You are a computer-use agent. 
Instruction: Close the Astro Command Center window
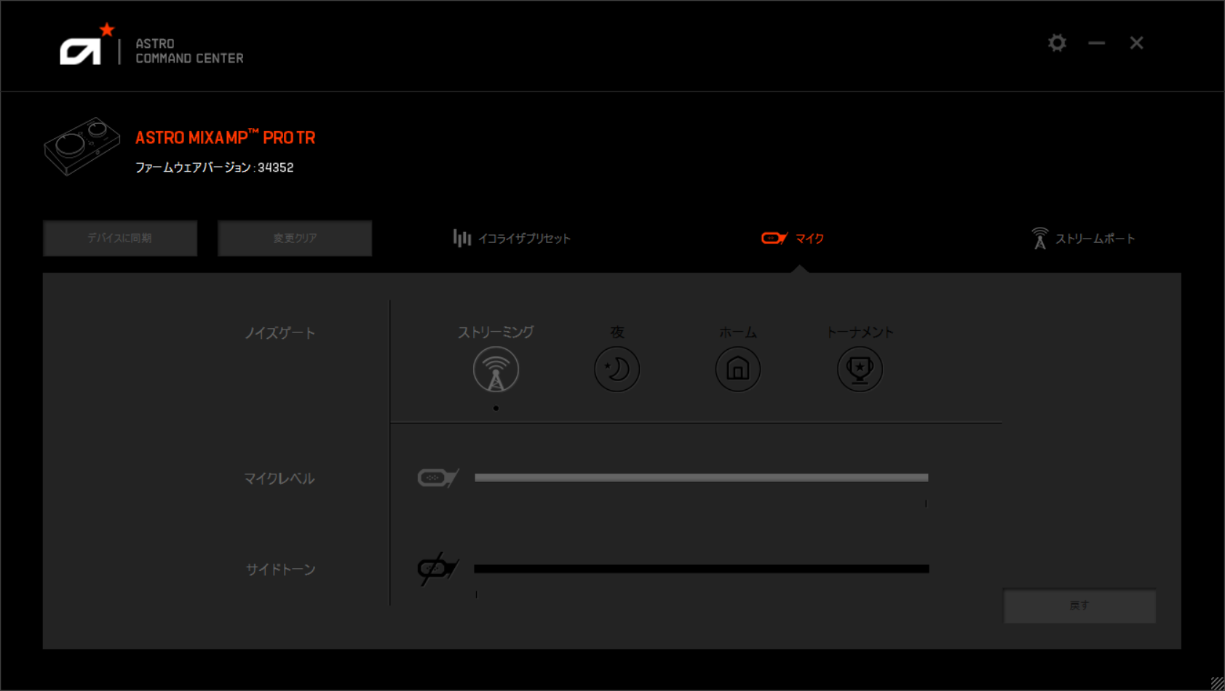pyautogui.click(x=1136, y=43)
